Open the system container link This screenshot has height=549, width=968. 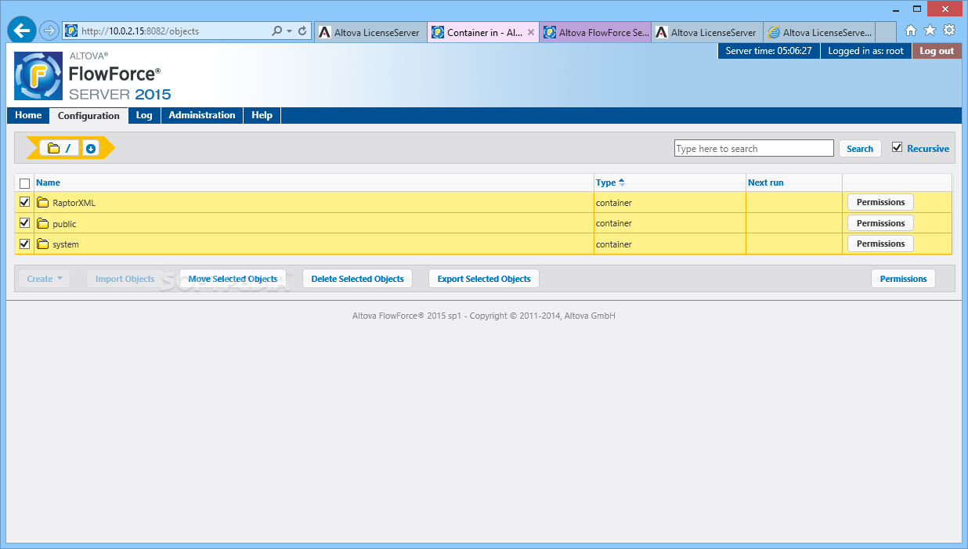(66, 244)
